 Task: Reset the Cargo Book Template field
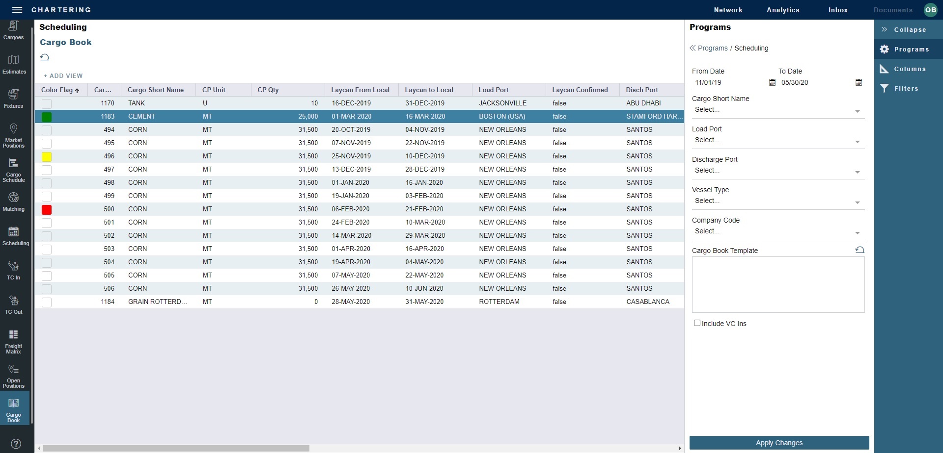[860, 250]
